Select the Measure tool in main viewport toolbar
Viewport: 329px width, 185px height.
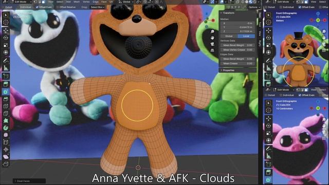click(6, 68)
